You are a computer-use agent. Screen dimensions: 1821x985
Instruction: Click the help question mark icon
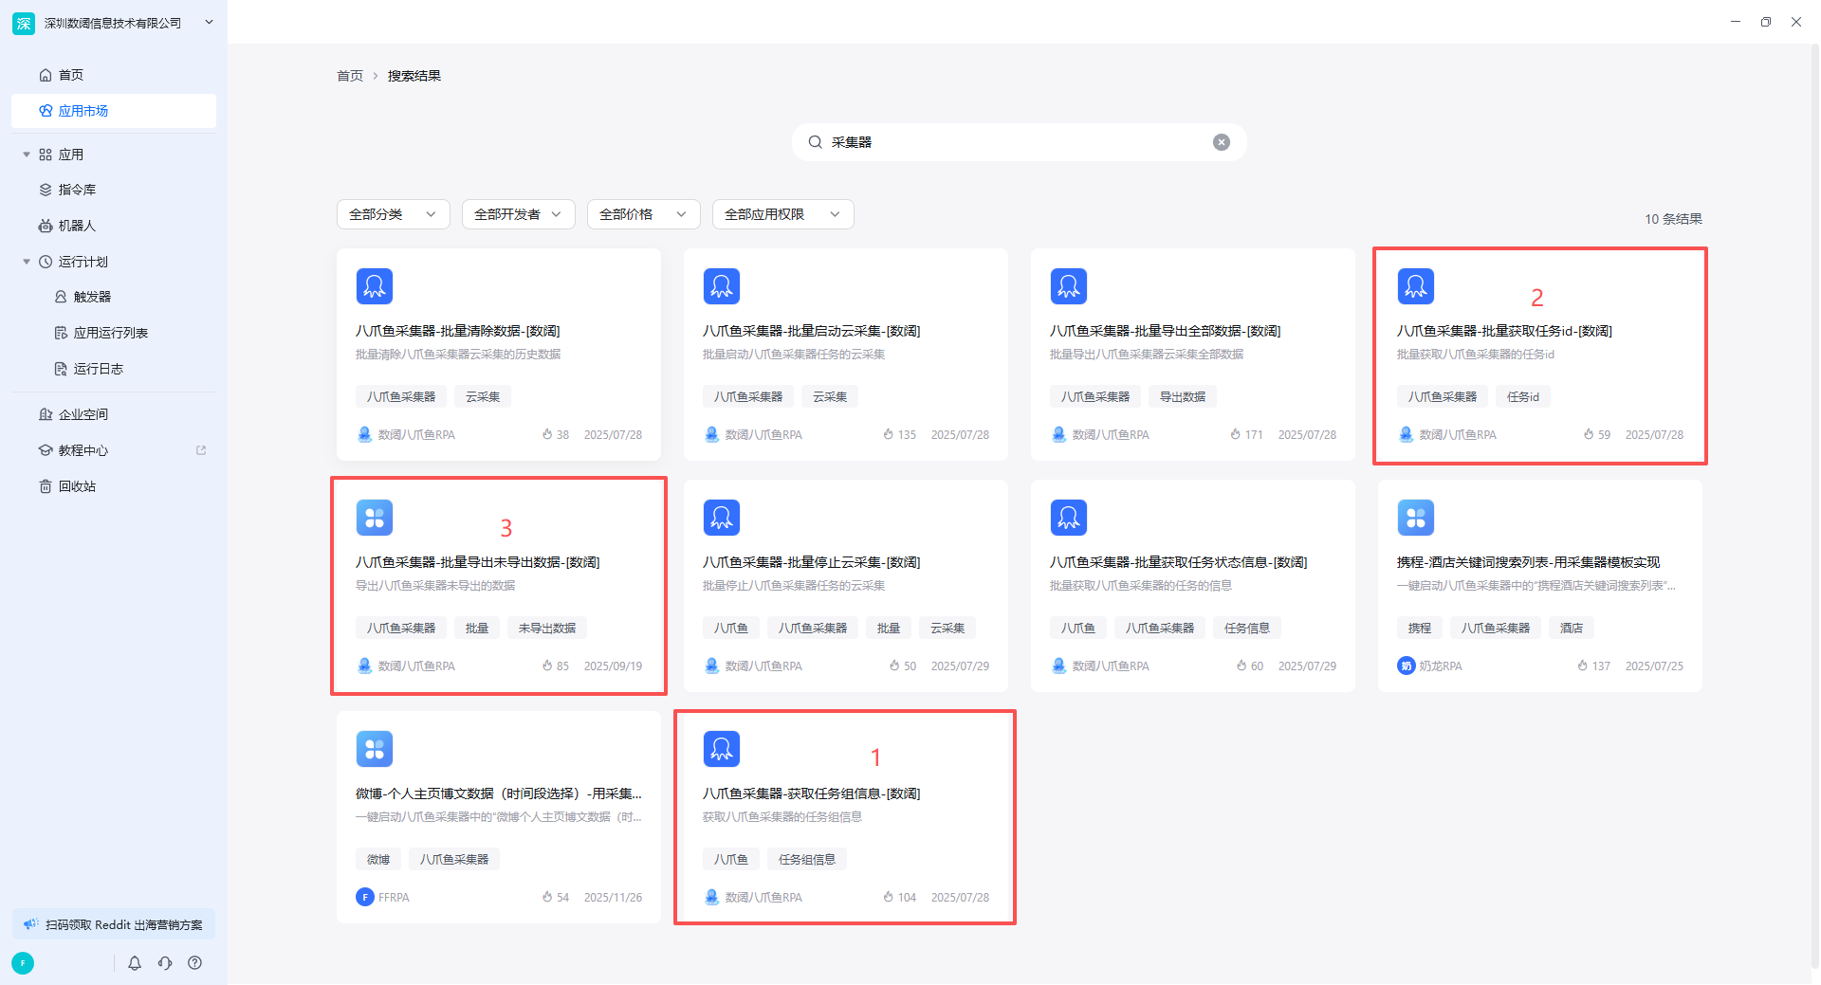195,963
